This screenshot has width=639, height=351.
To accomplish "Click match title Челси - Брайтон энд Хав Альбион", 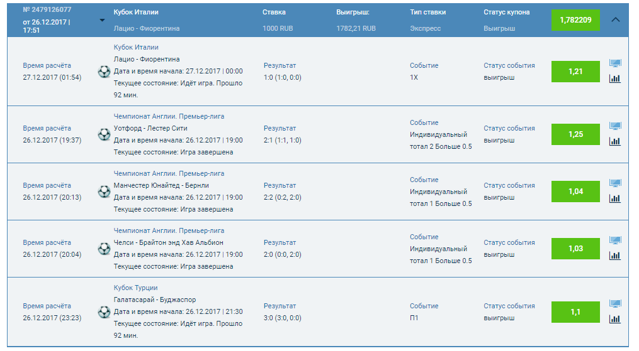I will click(168, 242).
